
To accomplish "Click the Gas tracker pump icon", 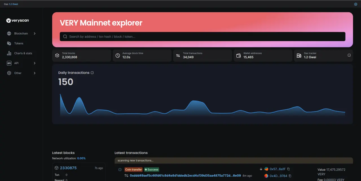I will click(299, 55).
